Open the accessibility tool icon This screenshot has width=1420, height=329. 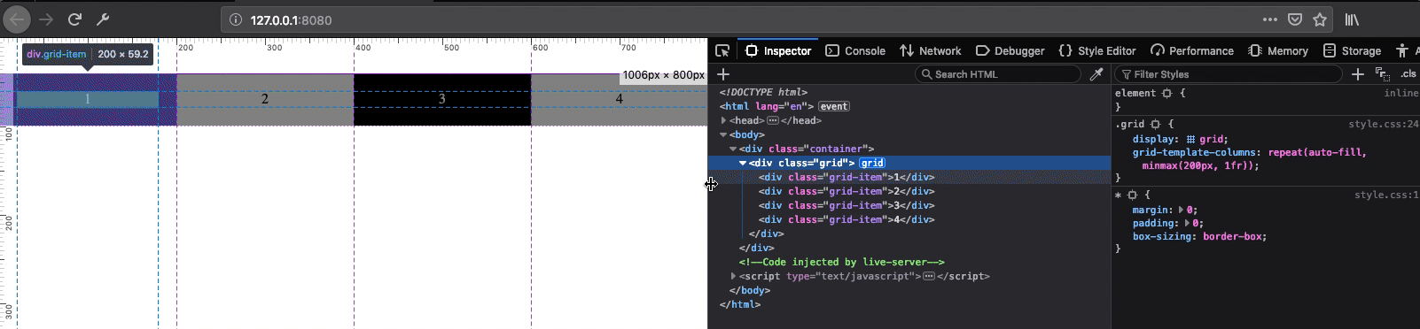click(x=1401, y=50)
